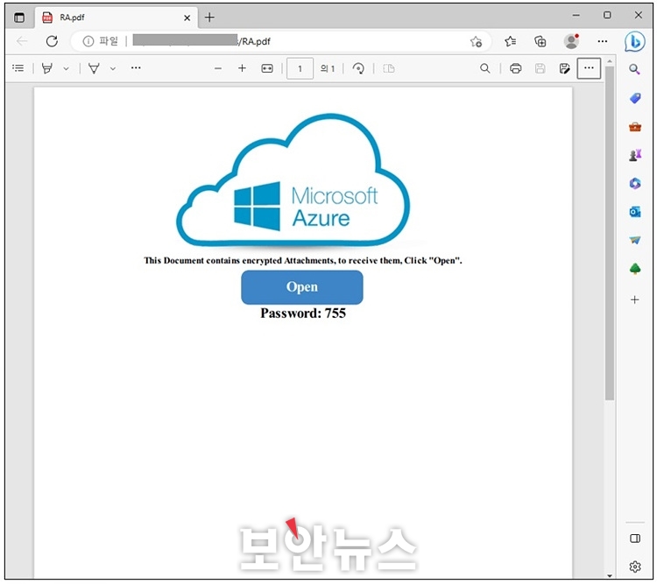657x584 pixels.
Task: Close the RA.pdf tab
Action: click(x=187, y=18)
